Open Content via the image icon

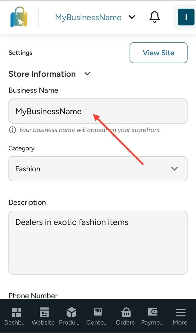coord(98,312)
